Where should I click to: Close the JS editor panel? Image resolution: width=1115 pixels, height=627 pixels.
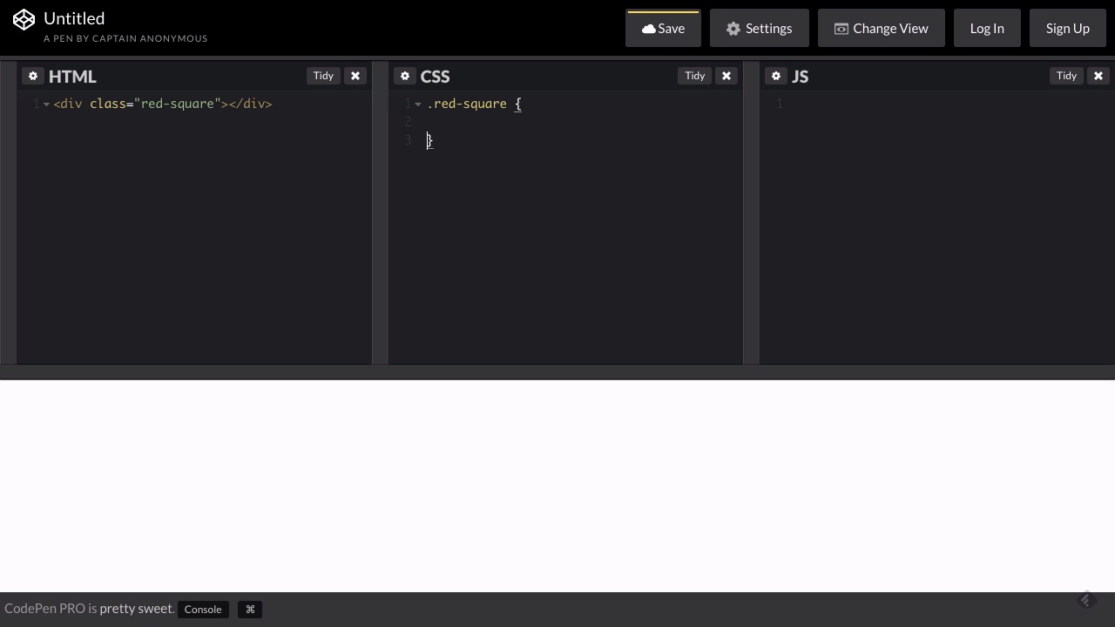pos(1098,76)
